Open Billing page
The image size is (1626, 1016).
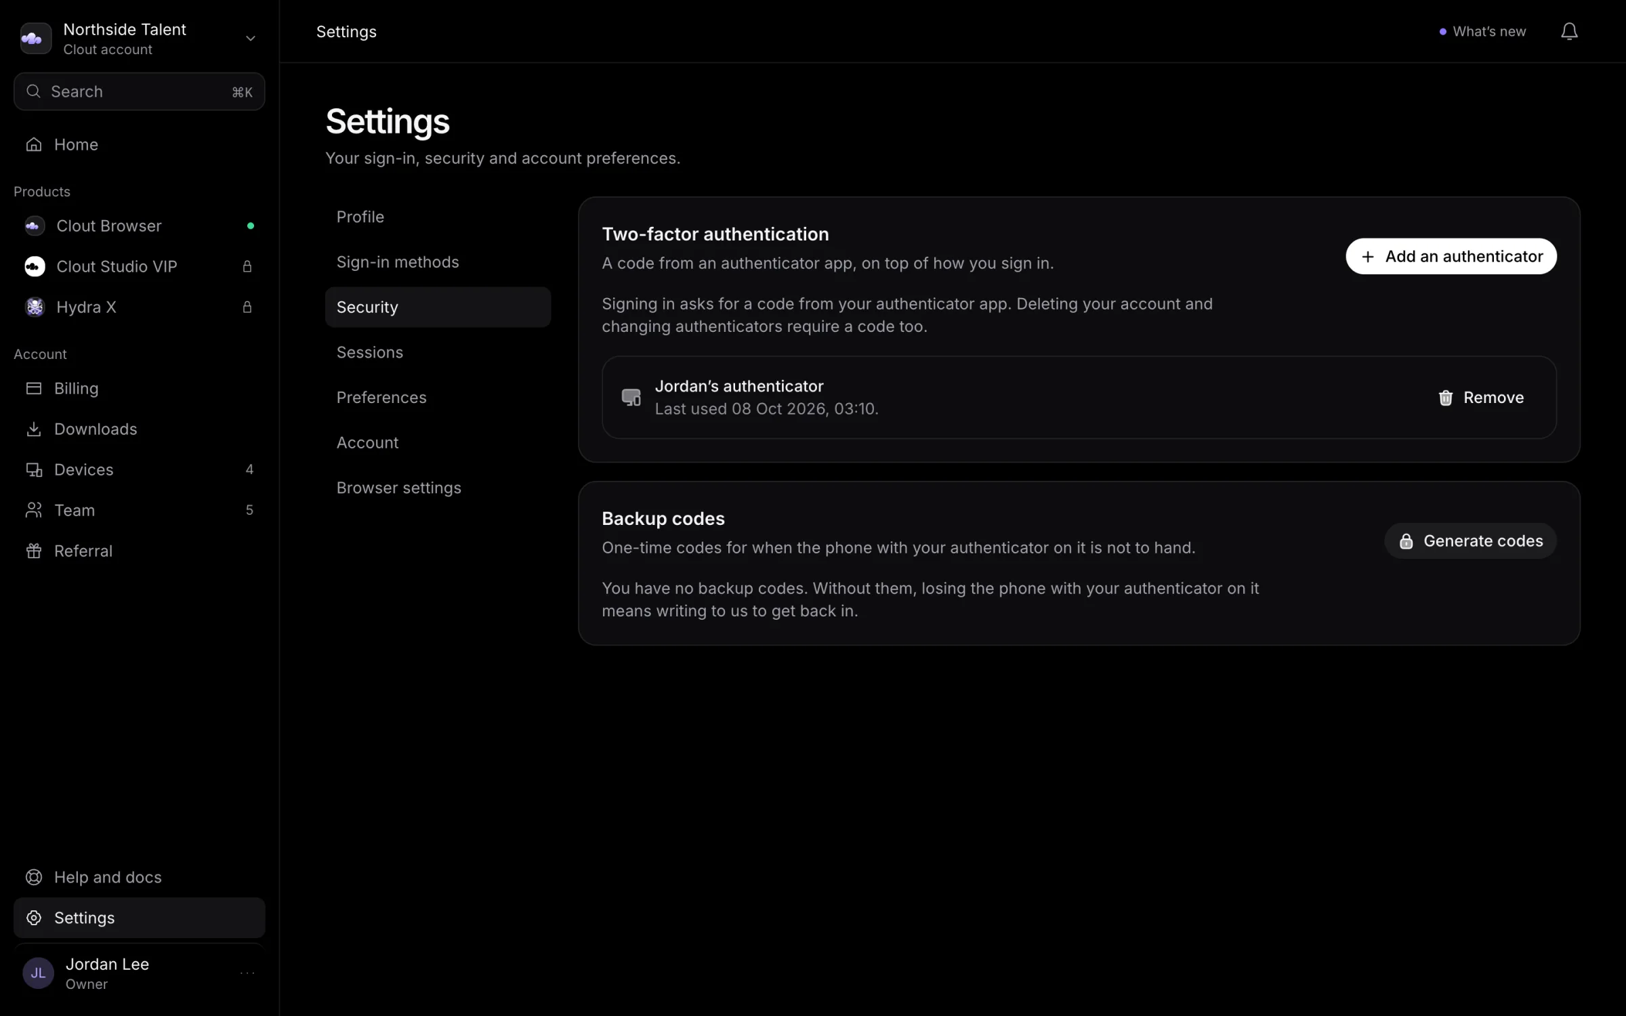pyautogui.click(x=139, y=388)
